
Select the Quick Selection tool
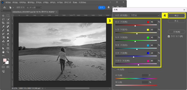(x=8, y=19)
